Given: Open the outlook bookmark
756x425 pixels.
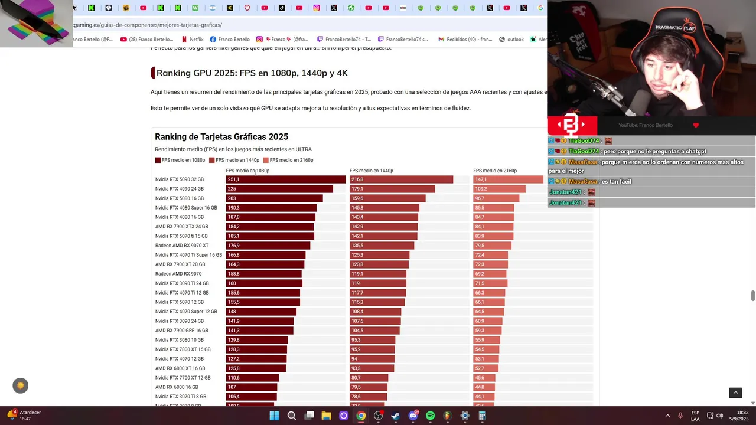Looking at the screenshot, I should 511,39.
